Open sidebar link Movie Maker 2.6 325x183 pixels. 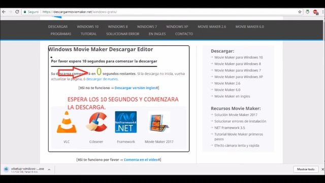(227, 83)
